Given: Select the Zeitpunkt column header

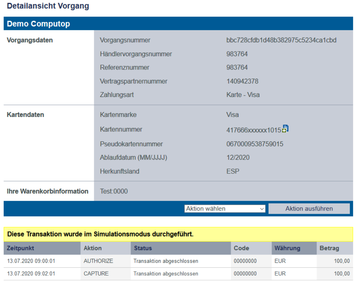Looking at the screenshot, I should tap(42, 248).
